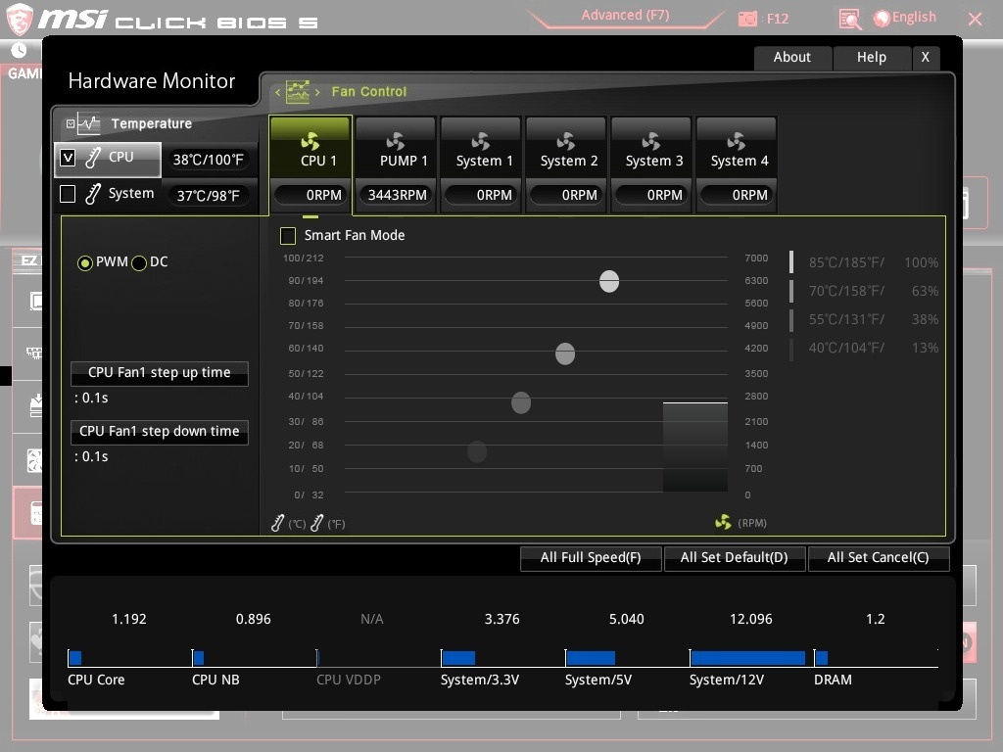This screenshot has height=752, width=1003.
Task: Click System temperature reading 37°C/98°F
Action: (x=208, y=196)
